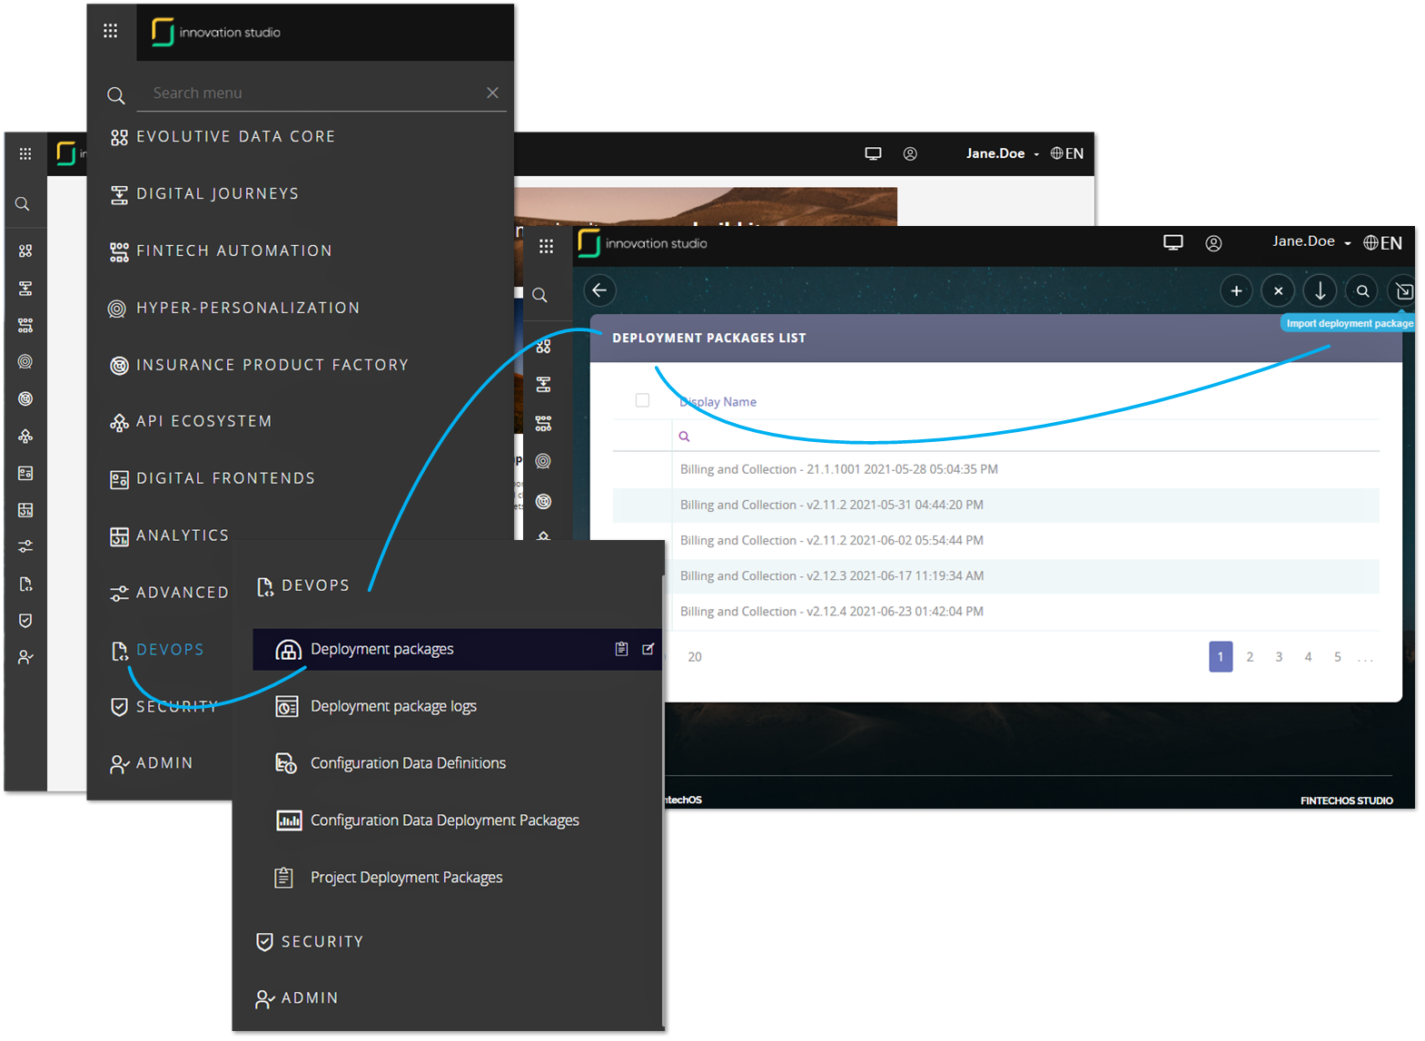The image size is (1425, 1041).
Task: Clear the menu search with X icon
Action: tap(492, 93)
